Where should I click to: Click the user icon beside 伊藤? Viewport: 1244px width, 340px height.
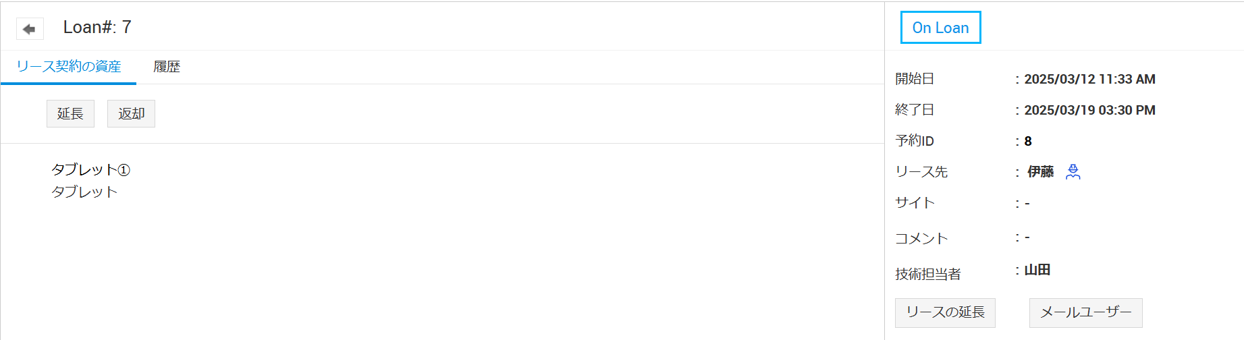tap(1073, 172)
